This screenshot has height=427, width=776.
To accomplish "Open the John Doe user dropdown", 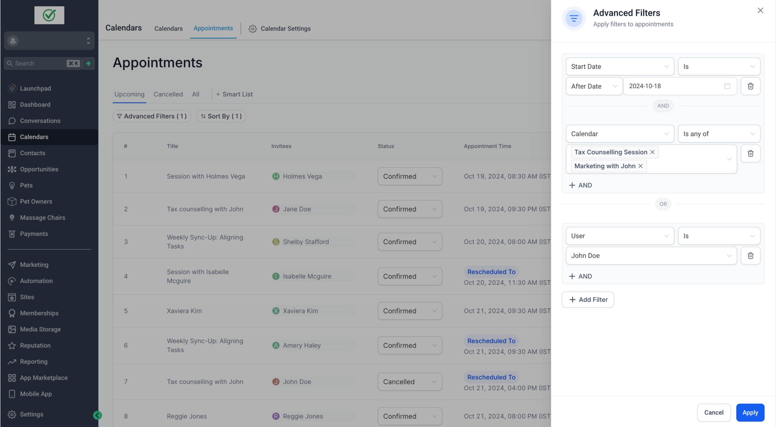I will (x=651, y=256).
